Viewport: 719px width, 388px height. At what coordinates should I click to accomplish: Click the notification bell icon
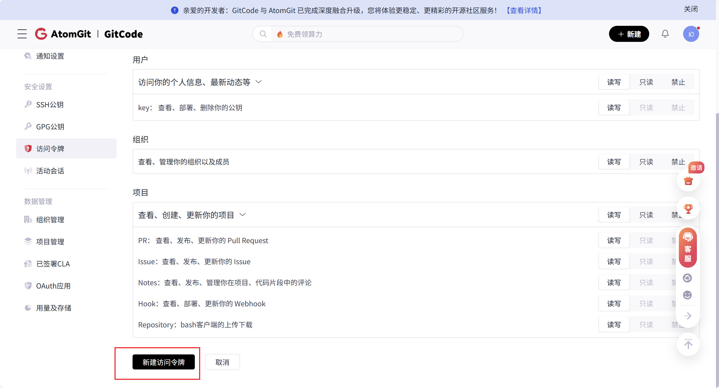pyautogui.click(x=665, y=34)
